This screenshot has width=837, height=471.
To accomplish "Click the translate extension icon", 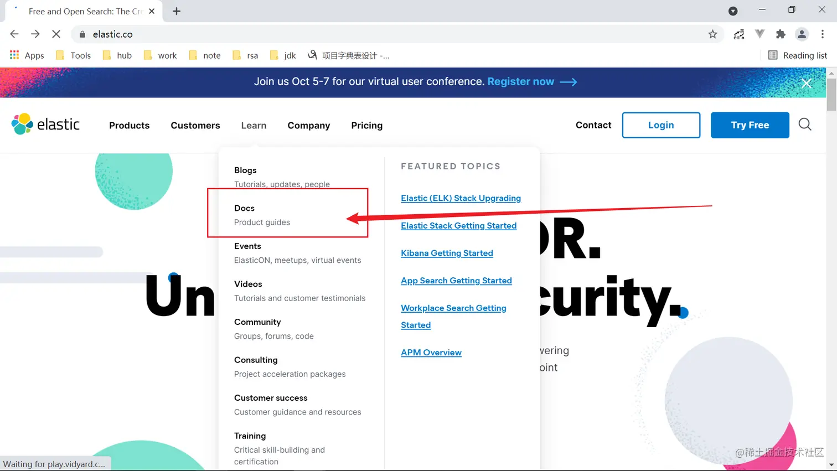I will click(x=739, y=34).
